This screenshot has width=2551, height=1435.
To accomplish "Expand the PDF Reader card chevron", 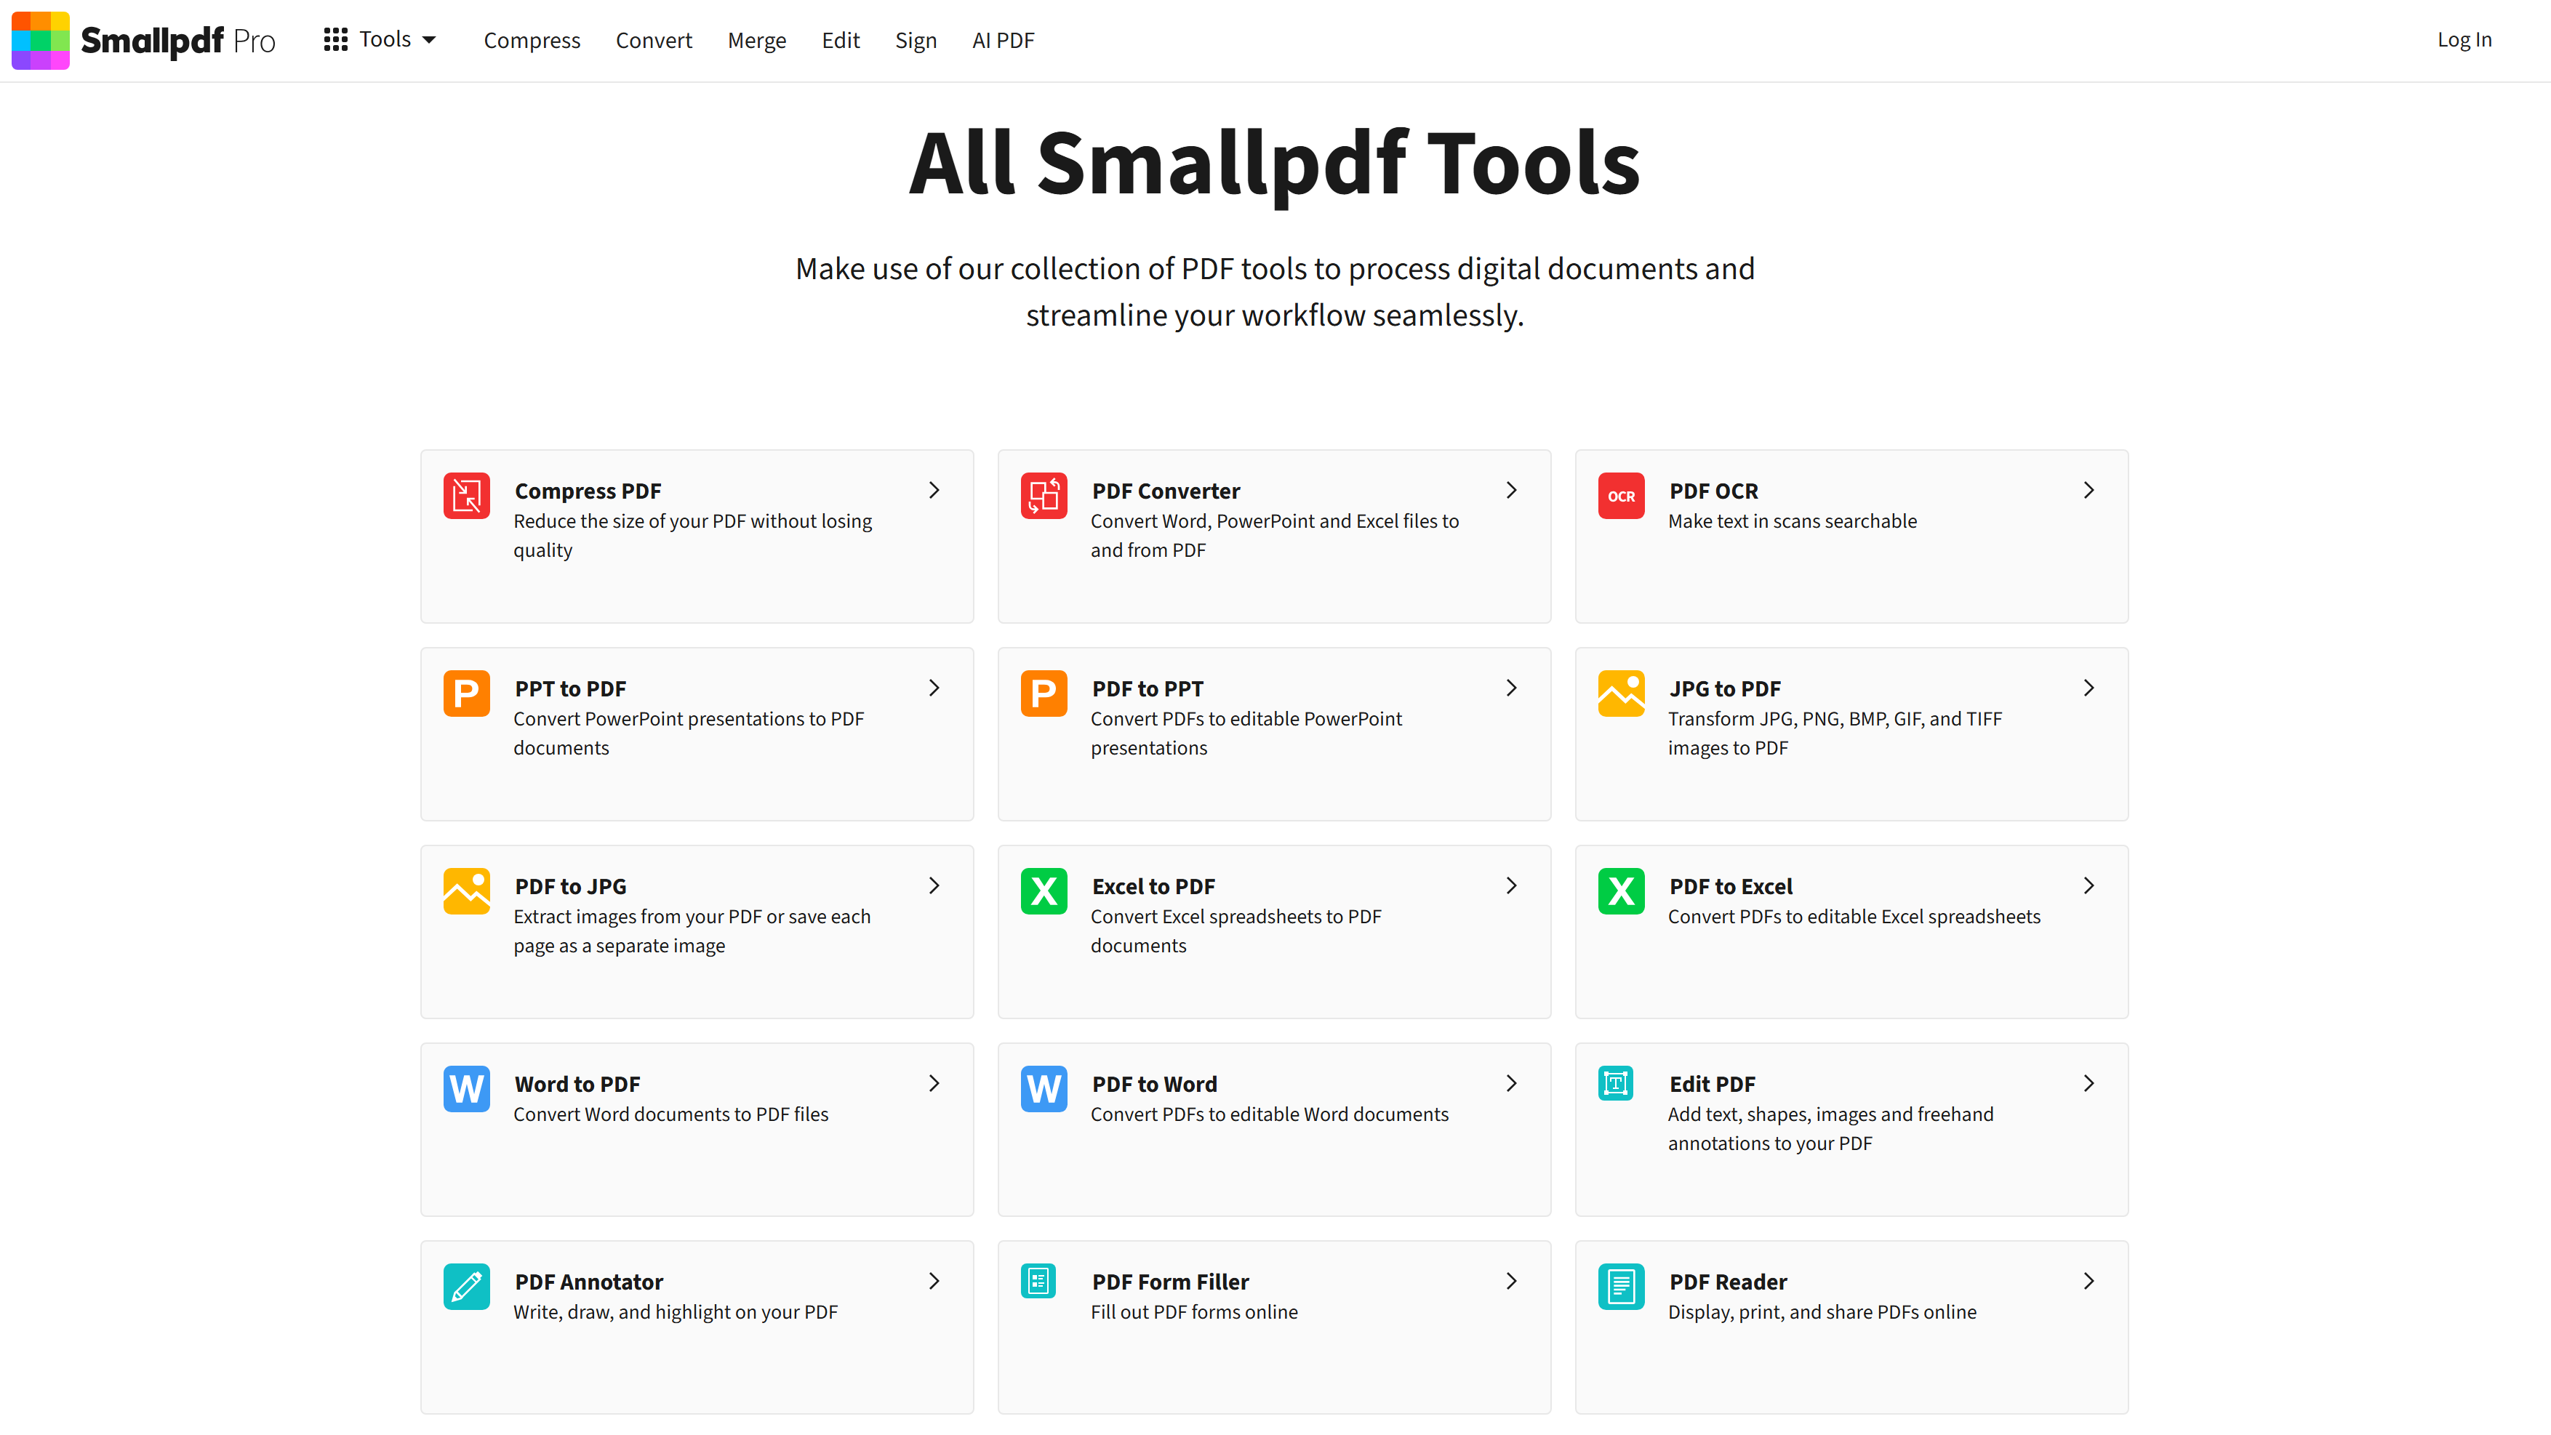I will (x=2089, y=1281).
